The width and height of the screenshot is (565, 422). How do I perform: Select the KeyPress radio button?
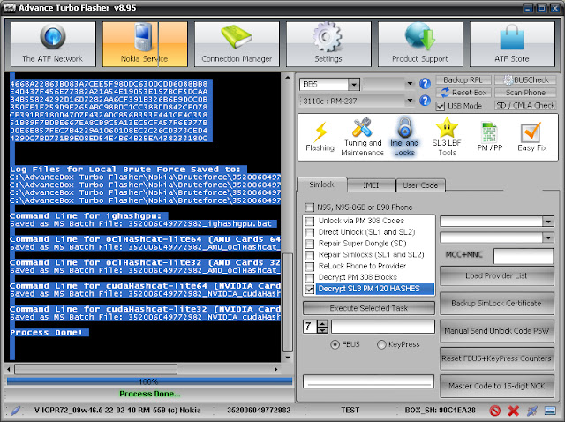click(x=381, y=344)
